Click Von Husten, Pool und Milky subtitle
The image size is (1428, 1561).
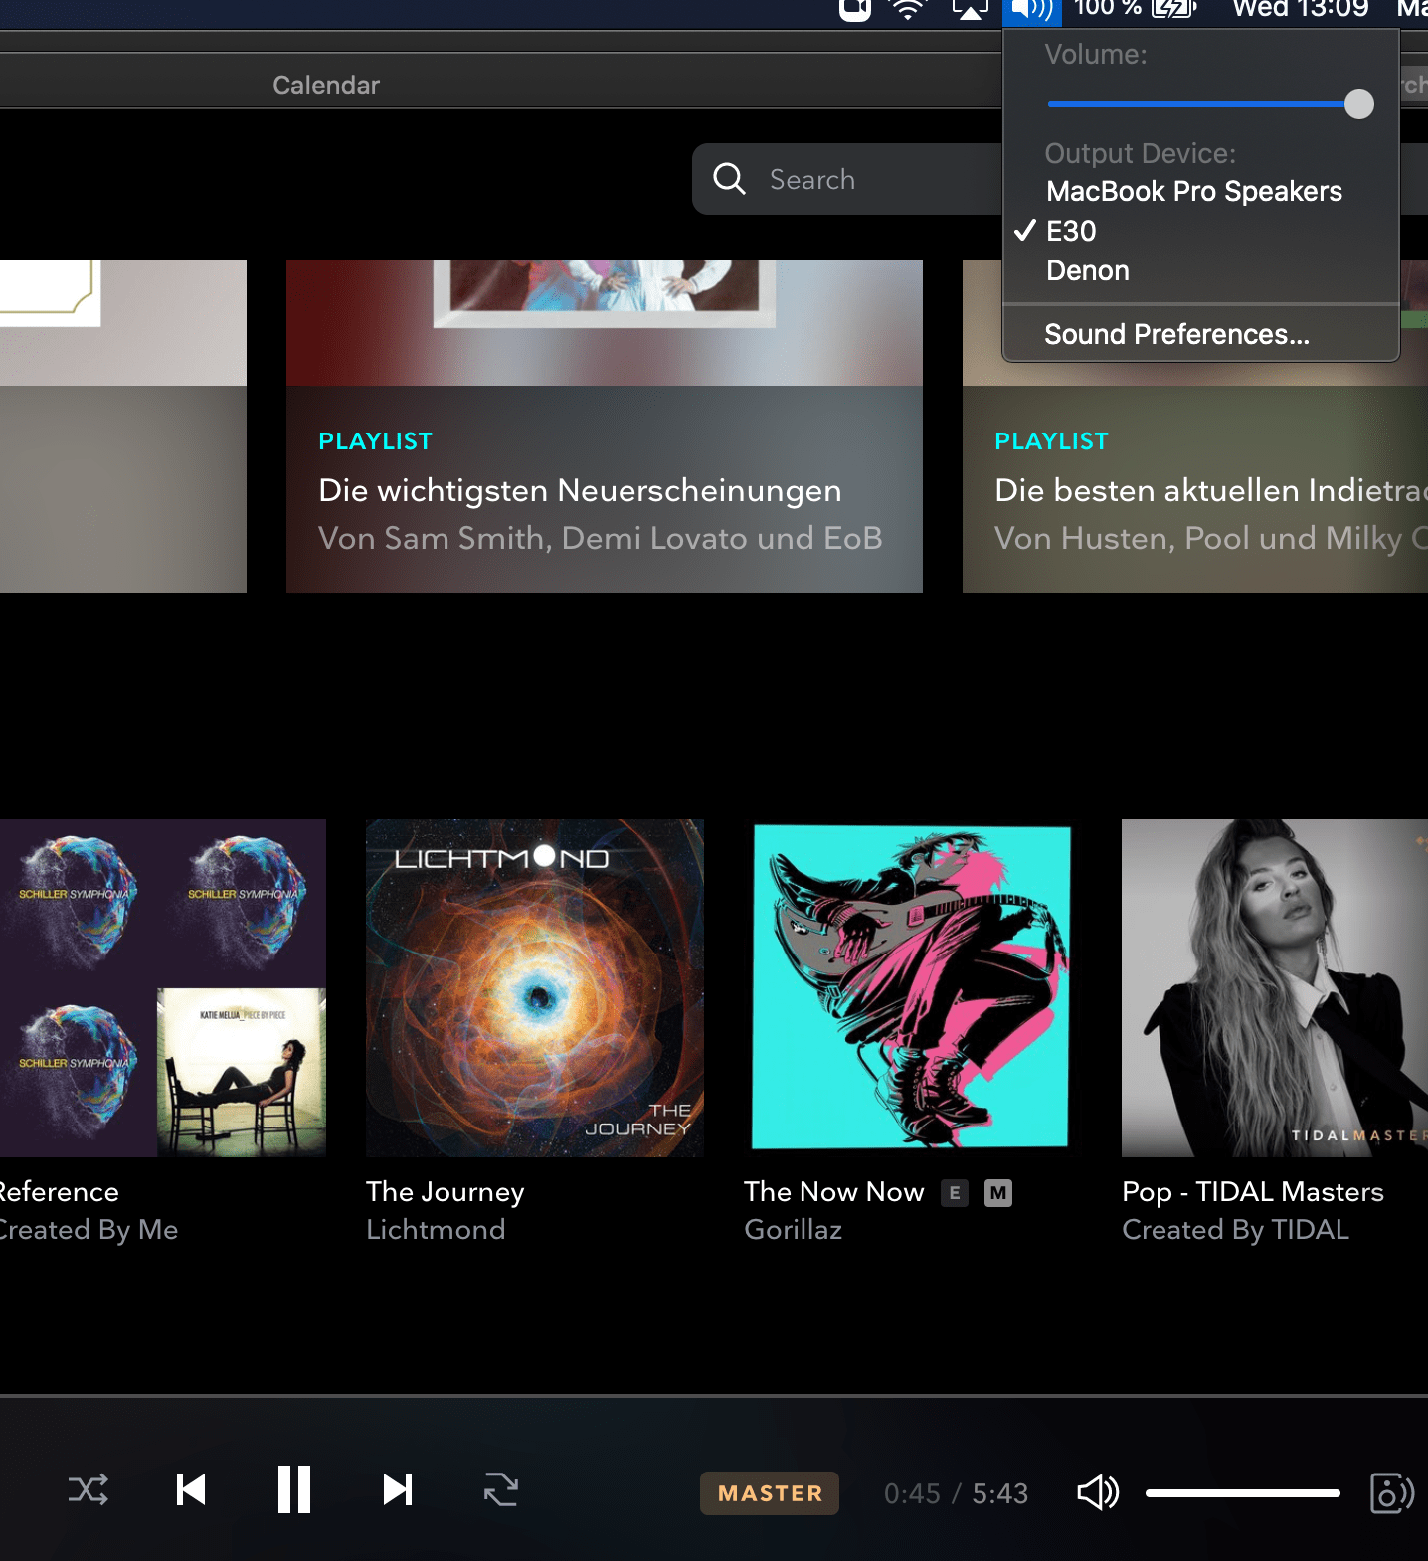(x=1211, y=538)
